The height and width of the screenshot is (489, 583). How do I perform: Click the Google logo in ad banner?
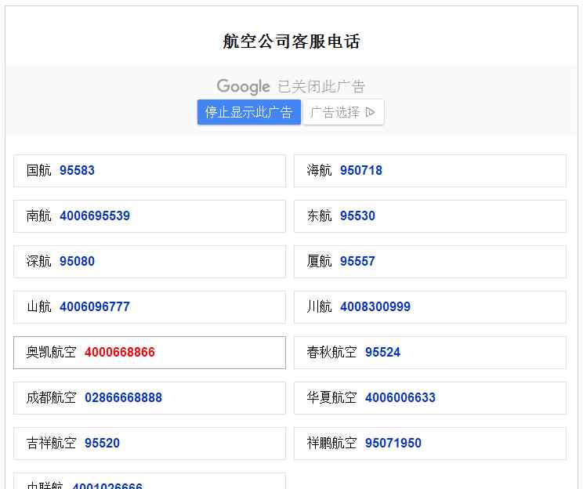click(243, 86)
